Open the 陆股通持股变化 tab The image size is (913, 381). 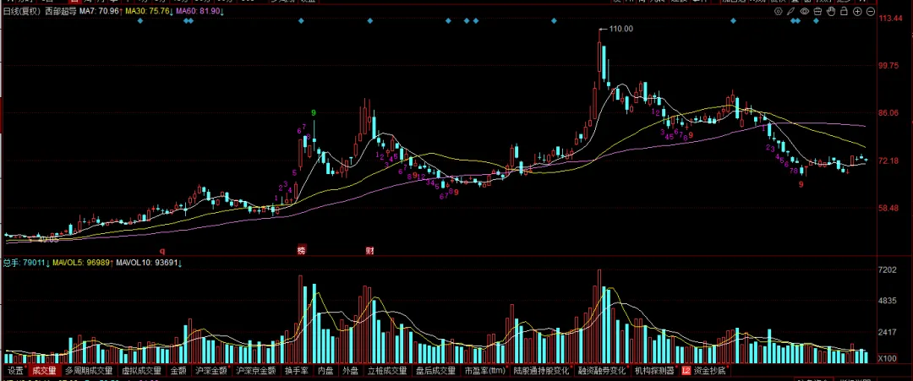541,371
